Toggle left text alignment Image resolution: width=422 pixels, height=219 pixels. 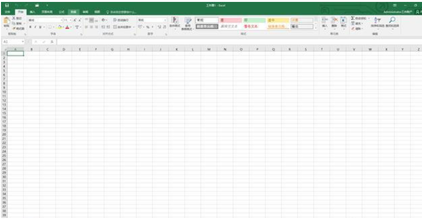click(87, 27)
